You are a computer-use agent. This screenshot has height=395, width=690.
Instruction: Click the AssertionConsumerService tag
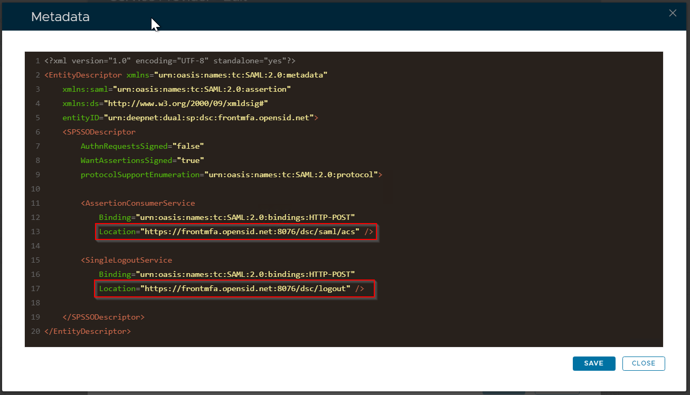pos(138,203)
